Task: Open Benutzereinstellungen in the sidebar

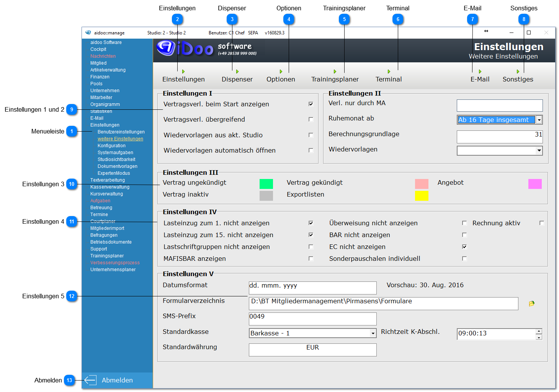Action: [121, 132]
